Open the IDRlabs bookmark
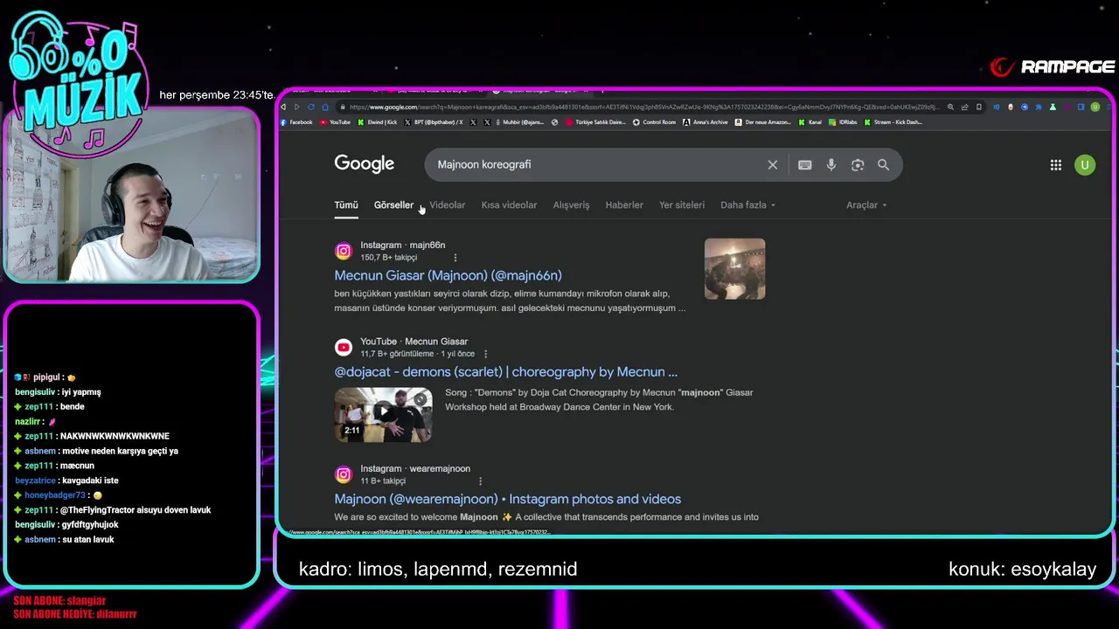Screen dimensions: 1119x629 point(843,122)
